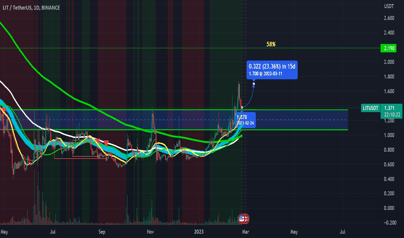Click the USDT currency label

[x=389, y=6]
